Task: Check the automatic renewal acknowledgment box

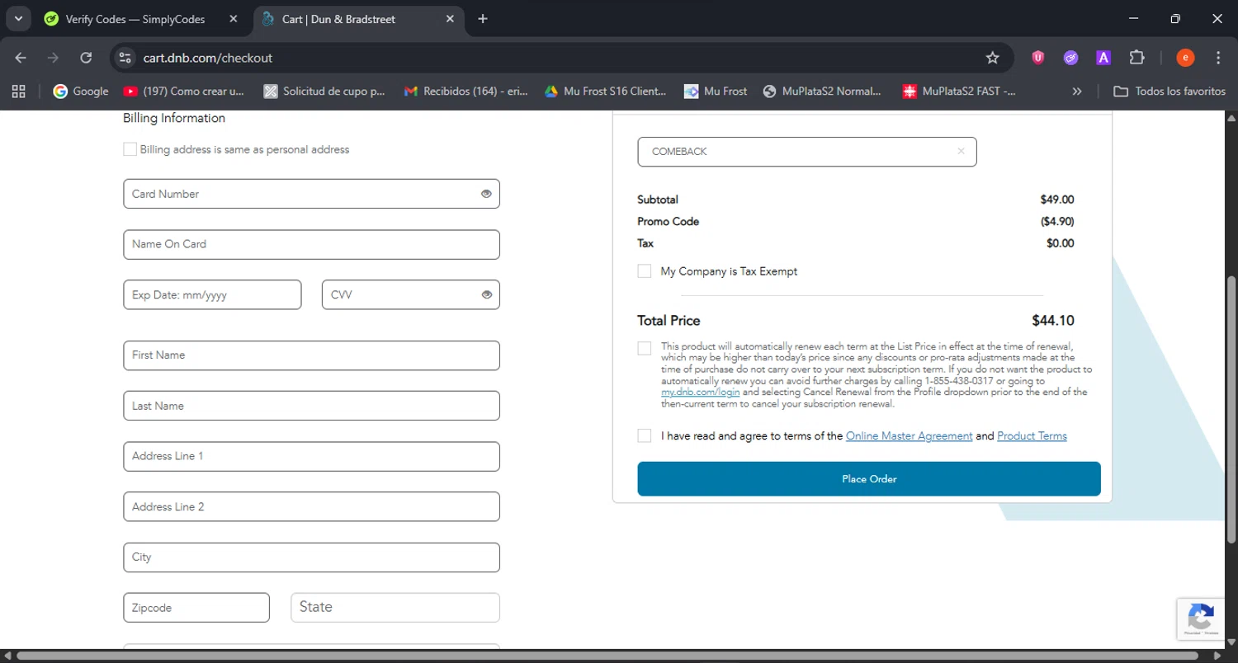Action: click(x=645, y=348)
